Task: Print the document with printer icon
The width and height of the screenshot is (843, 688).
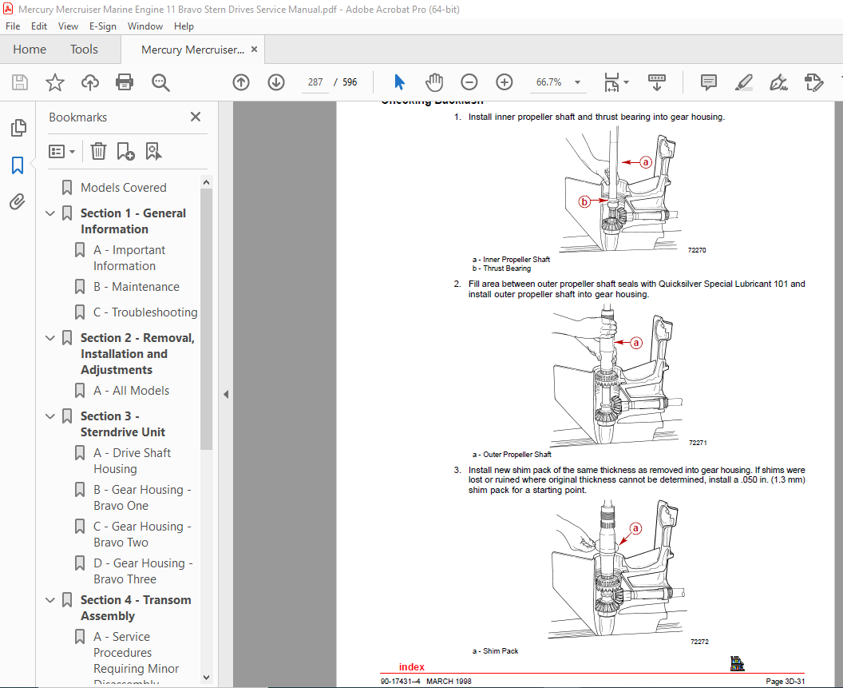Action: coord(125,82)
